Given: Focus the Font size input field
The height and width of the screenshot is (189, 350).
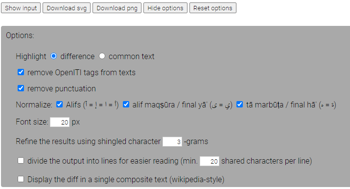Looking at the screenshot, I should point(60,122).
